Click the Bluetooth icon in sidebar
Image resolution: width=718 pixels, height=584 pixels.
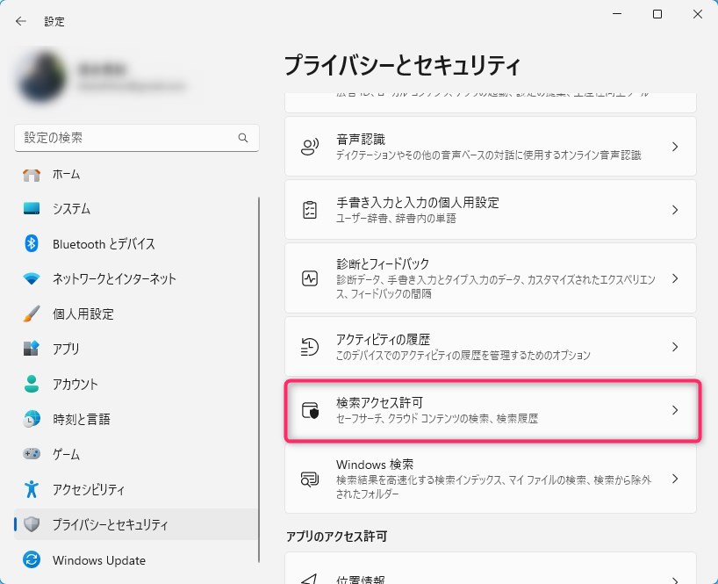[x=32, y=244]
